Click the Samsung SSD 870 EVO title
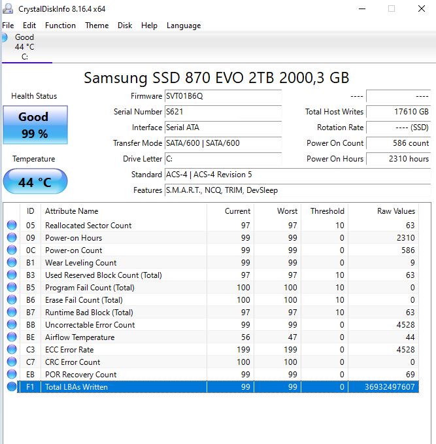436x444 pixels. (x=216, y=78)
